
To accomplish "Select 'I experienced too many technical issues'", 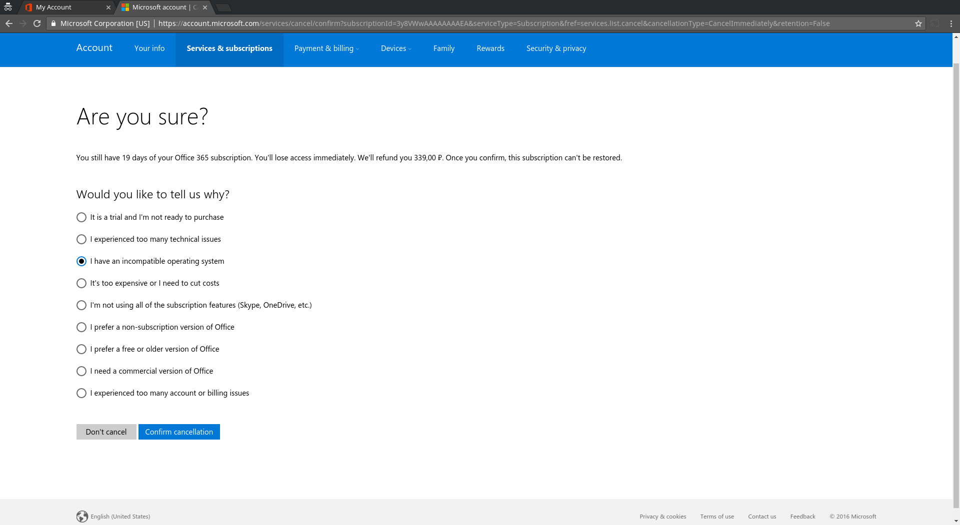I will [81, 239].
